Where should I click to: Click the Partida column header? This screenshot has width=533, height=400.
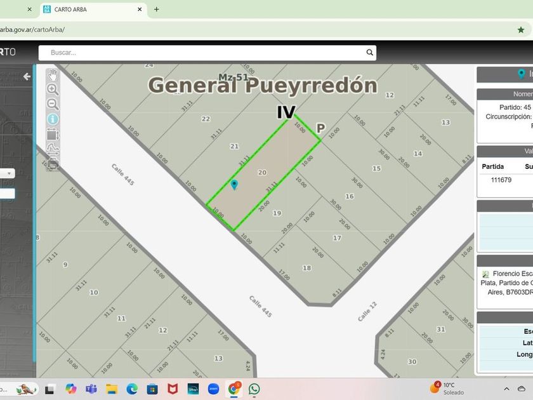point(492,166)
